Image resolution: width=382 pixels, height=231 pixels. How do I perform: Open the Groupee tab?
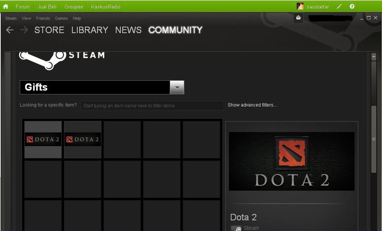point(74,6)
